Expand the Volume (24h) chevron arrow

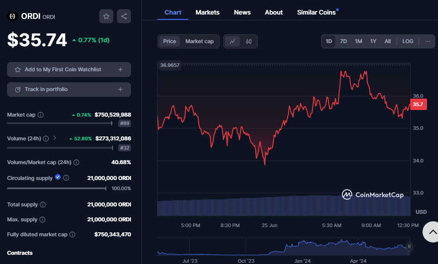(55, 138)
